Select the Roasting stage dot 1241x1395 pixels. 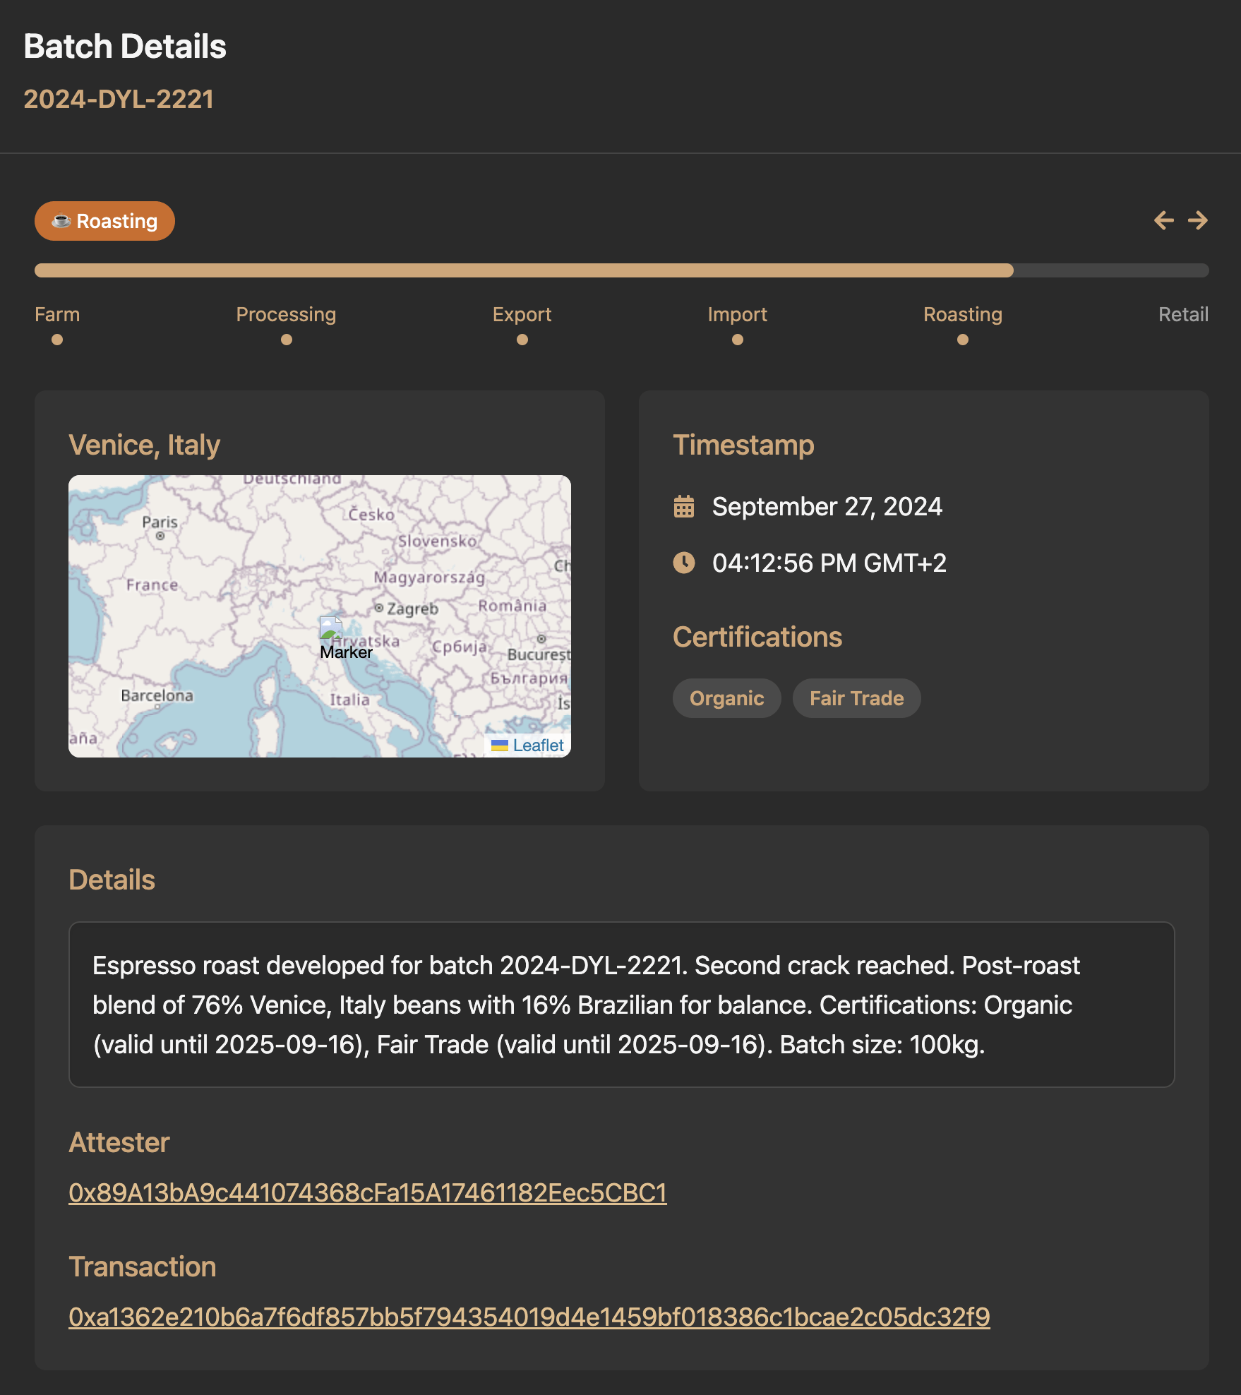click(x=962, y=340)
